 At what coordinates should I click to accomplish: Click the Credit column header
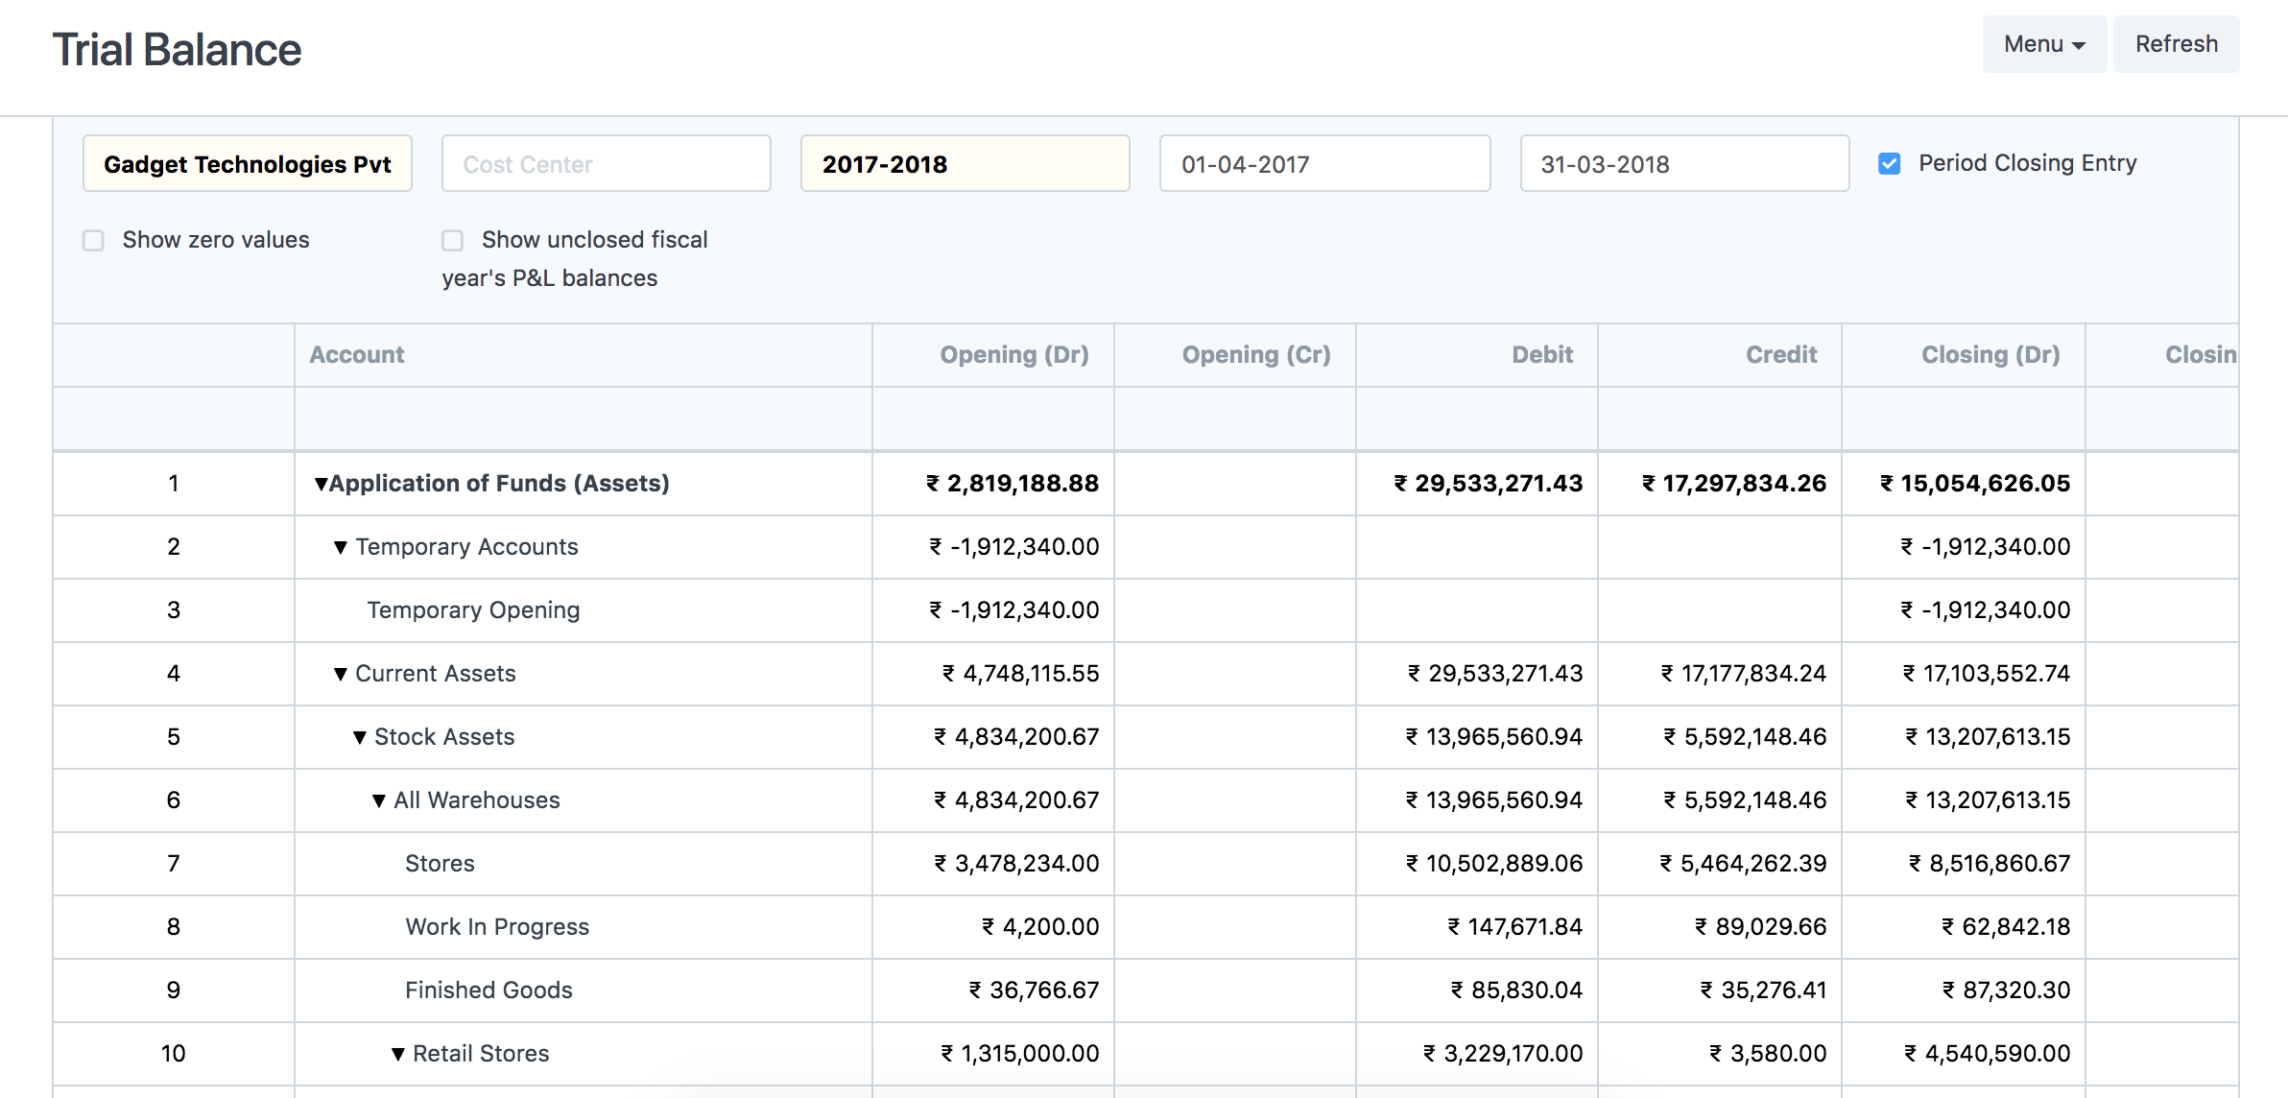(1720, 355)
